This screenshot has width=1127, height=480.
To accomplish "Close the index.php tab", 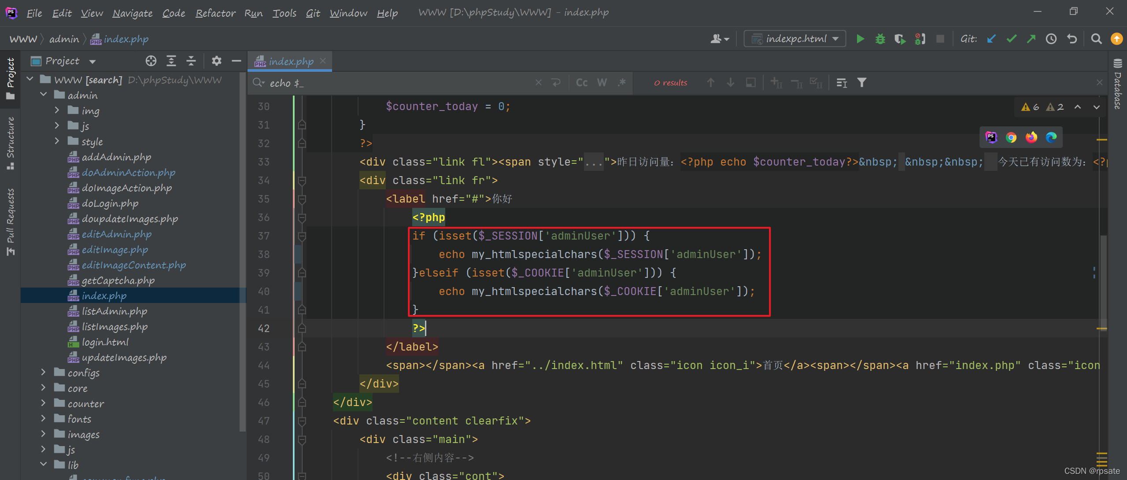I will pyautogui.click(x=323, y=61).
